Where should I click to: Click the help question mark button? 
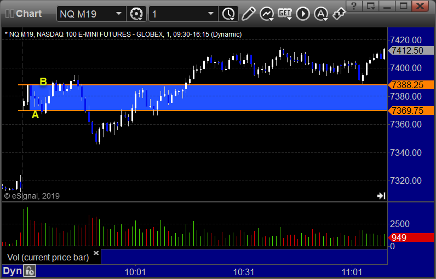click(354, 6)
